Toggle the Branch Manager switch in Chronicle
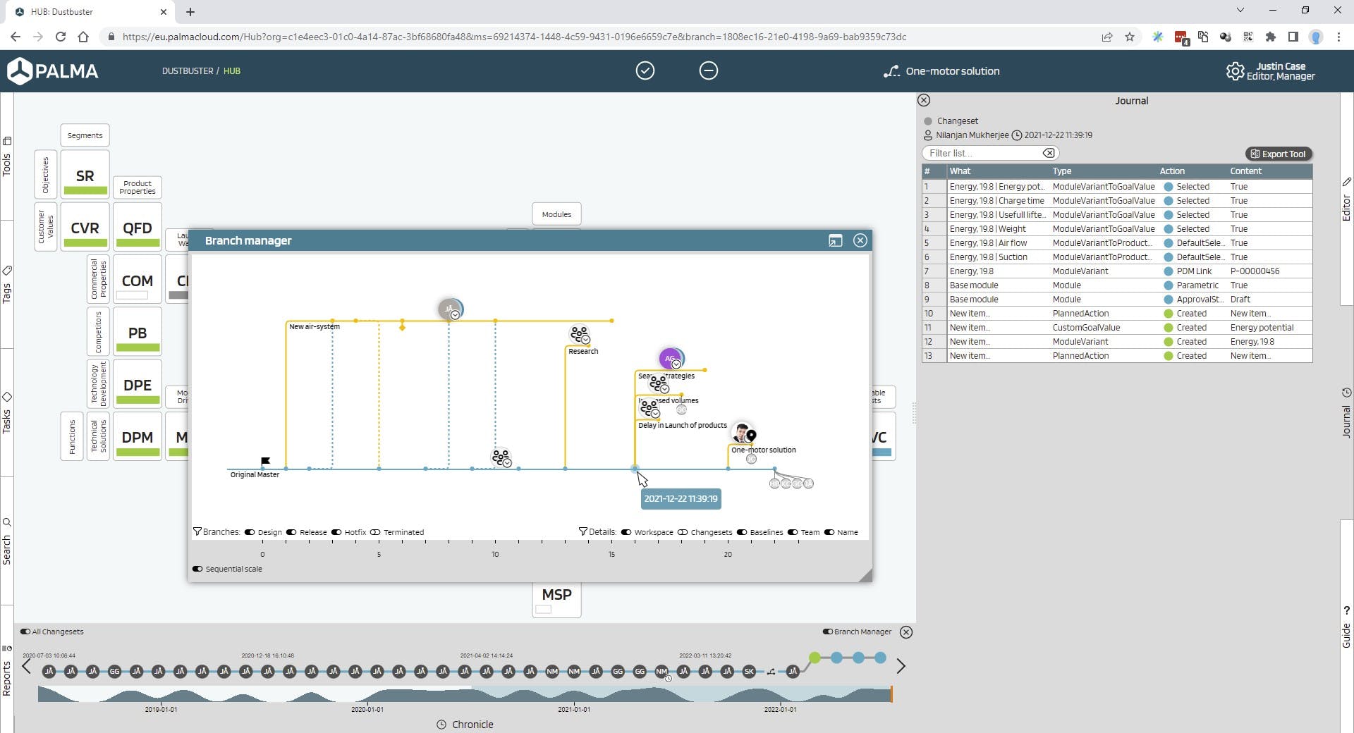Screen dimensions: 1354x733 [828, 632]
